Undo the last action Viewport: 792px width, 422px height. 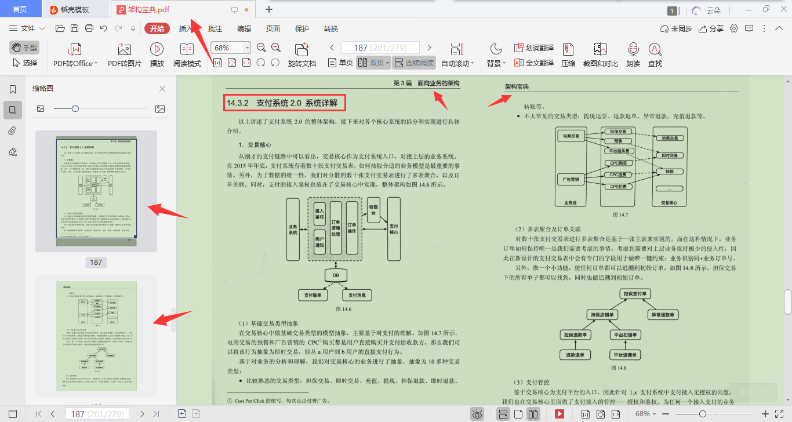click(x=104, y=28)
